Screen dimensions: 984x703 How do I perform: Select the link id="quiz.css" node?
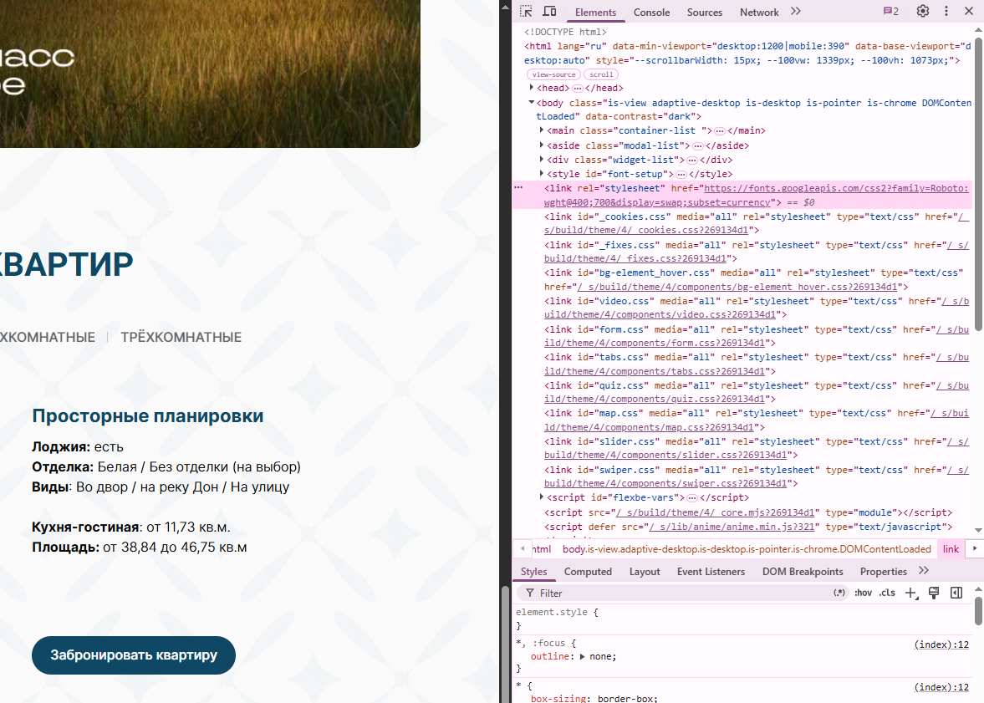757,392
